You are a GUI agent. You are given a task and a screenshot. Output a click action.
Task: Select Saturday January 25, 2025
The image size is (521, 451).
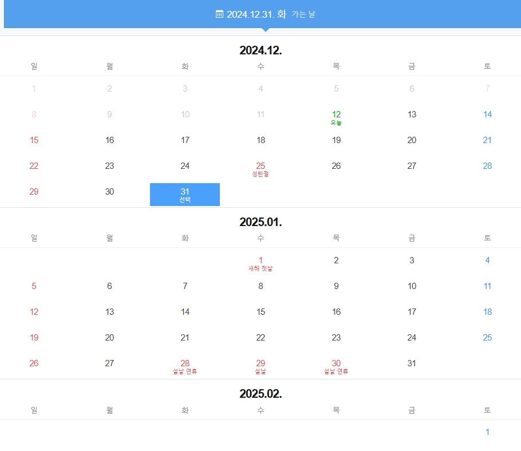[487, 338]
